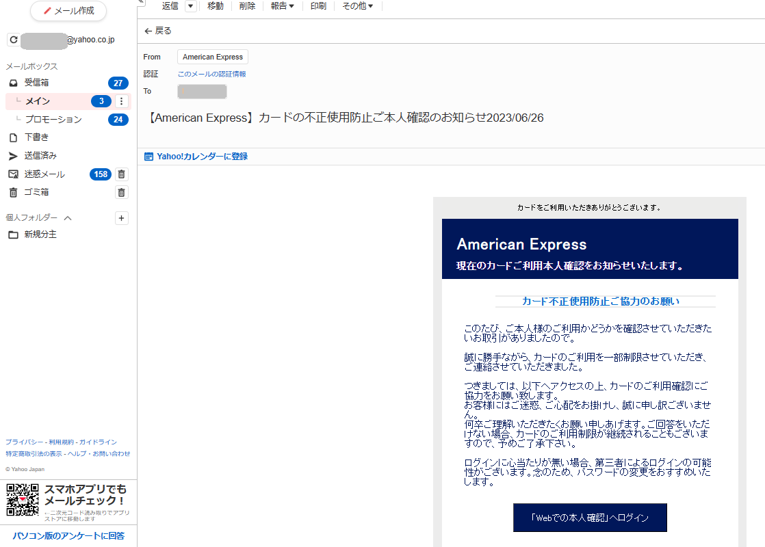765x547 pixels.
Task: Click パソコン版のアンケートに回答 link
Action: pyautogui.click(x=68, y=536)
